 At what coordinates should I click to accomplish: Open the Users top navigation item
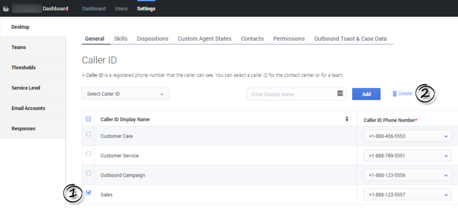121,9
